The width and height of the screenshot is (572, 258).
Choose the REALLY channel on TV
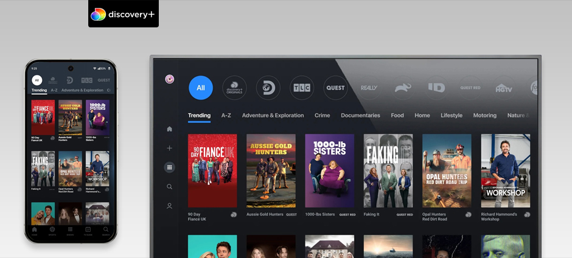369,88
